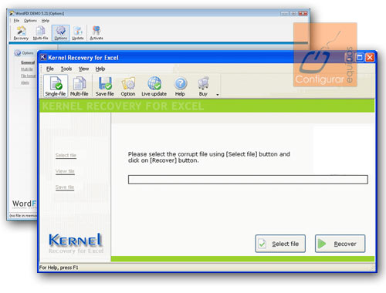Click the Recovery icon in WordFIX toolbar
386x293 pixels.
tap(21, 33)
